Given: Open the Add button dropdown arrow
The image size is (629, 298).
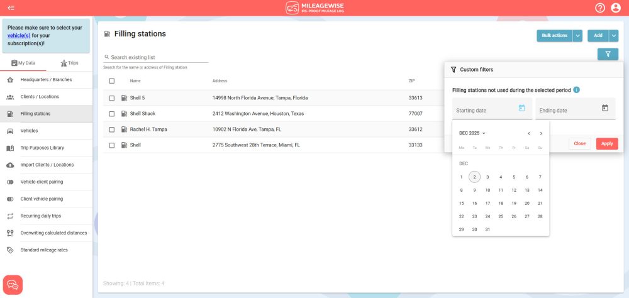Looking at the screenshot, I should 614,36.
